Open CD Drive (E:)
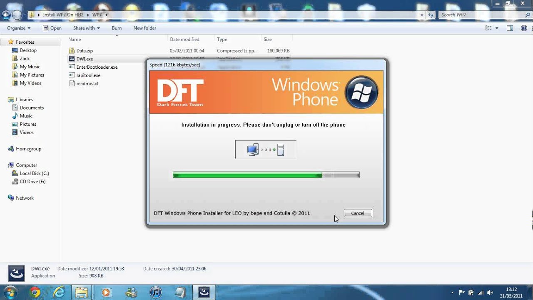The image size is (533, 300). pos(32,182)
